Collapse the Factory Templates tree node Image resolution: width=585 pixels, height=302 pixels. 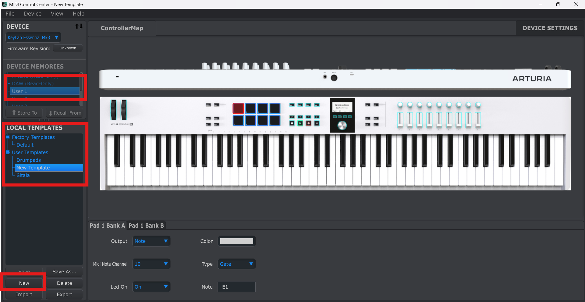[8, 137]
